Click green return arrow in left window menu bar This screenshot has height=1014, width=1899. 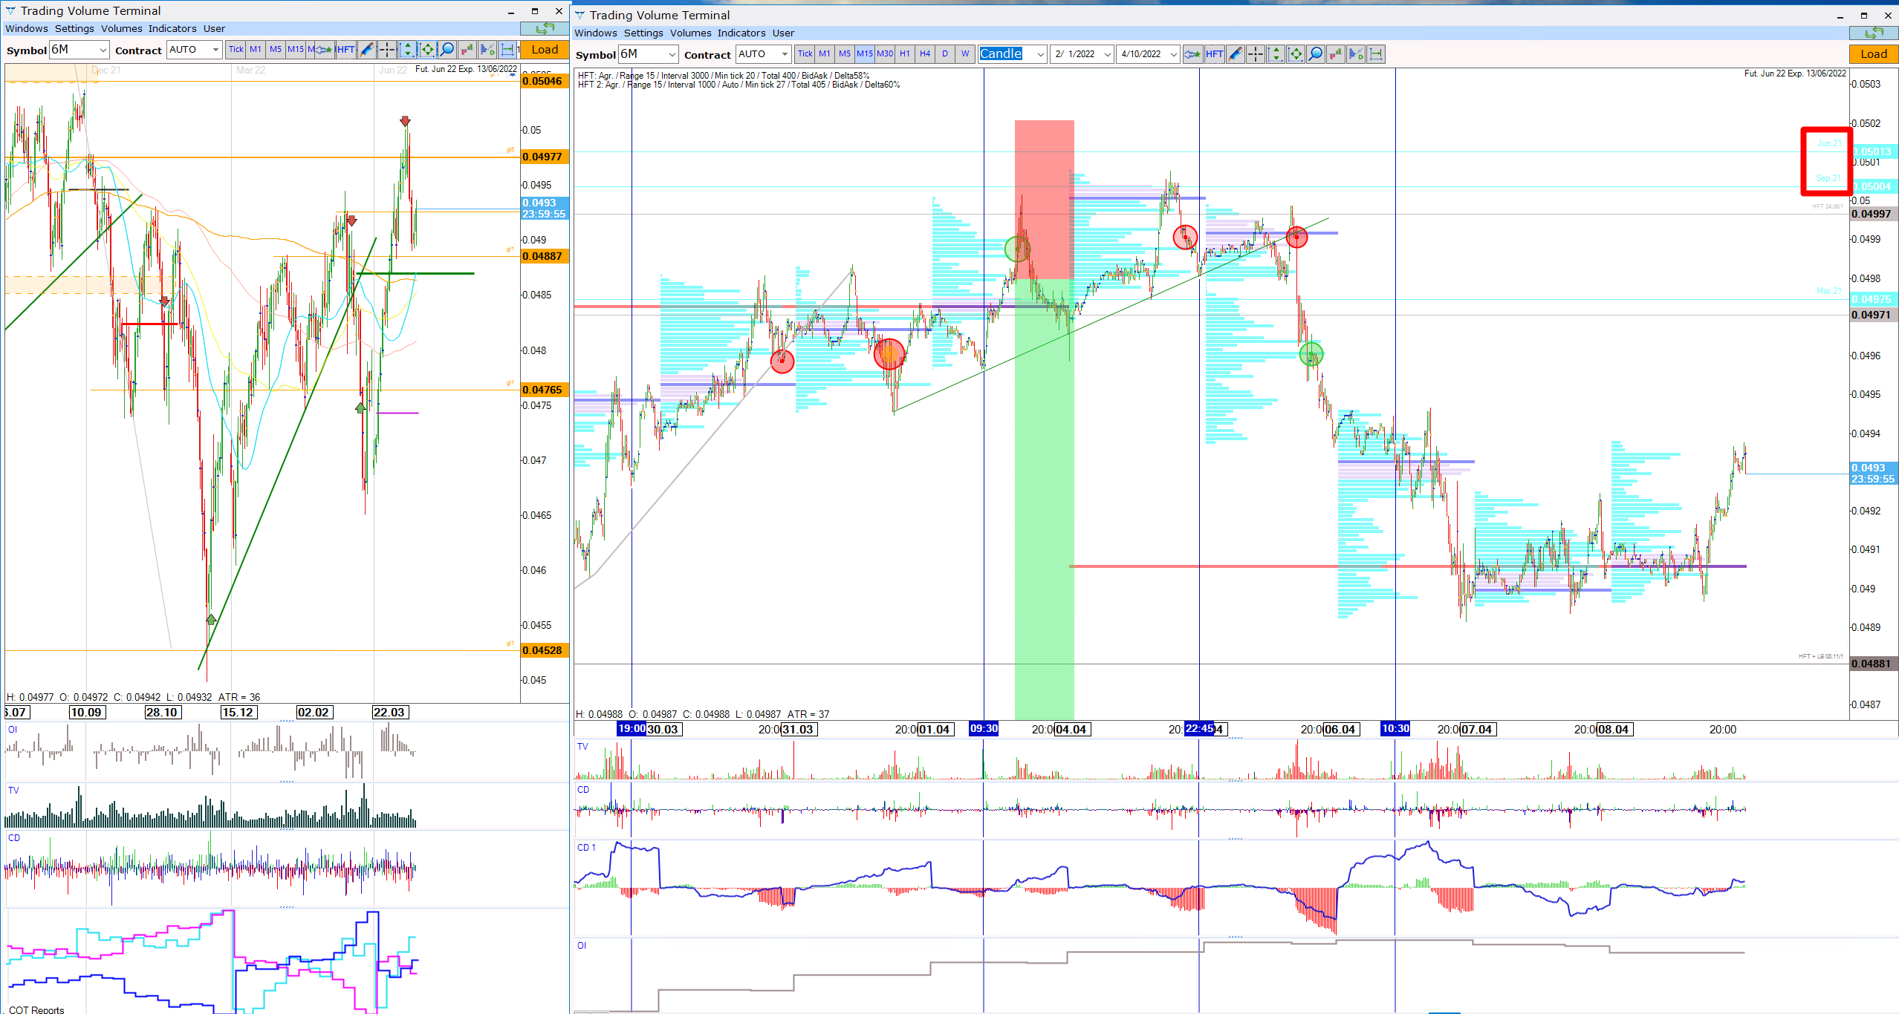point(545,28)
